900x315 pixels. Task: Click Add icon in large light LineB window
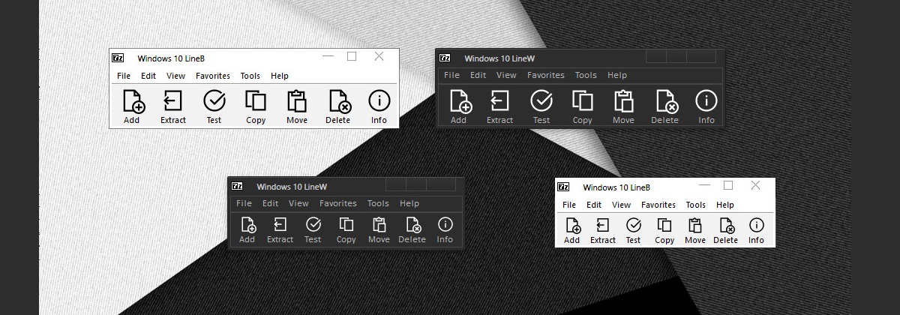[x=133, y=101]
